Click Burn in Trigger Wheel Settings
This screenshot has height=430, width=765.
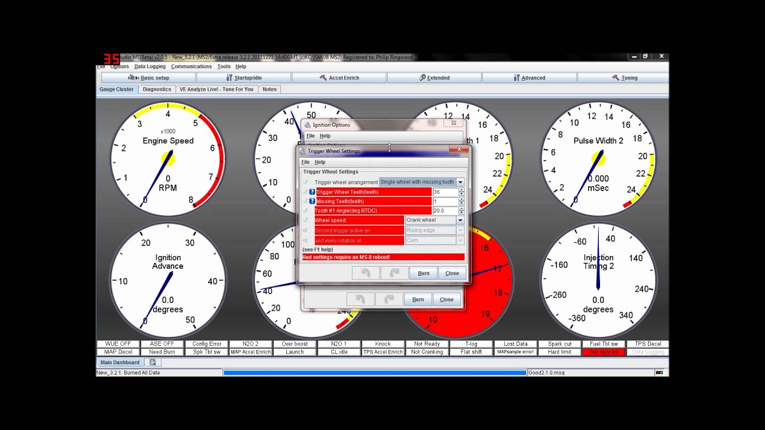point(423,273)
